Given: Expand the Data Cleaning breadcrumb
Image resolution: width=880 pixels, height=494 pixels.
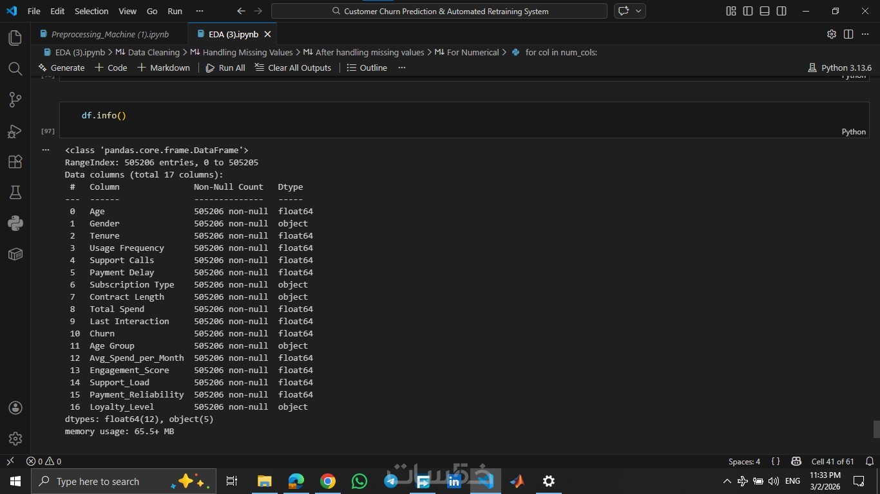Looking at the screenshot, I should point(148,52).
